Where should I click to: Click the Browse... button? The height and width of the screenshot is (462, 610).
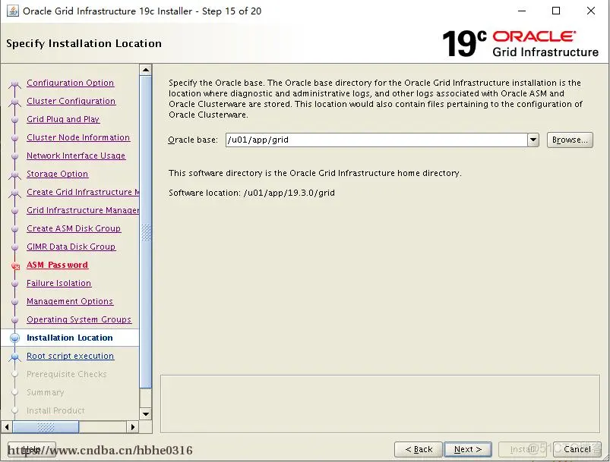pos(570,140)
